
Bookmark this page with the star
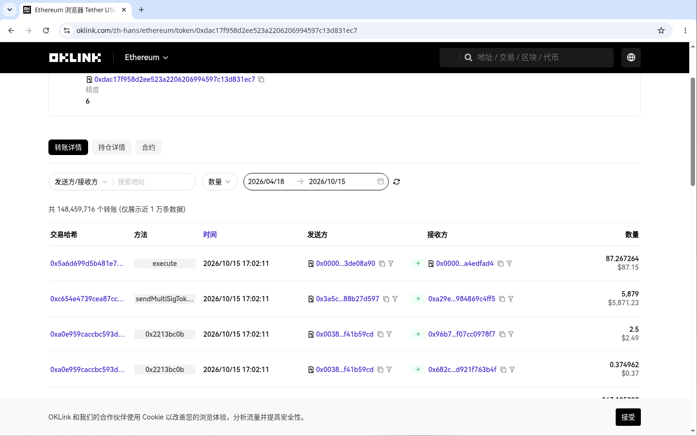661,31
